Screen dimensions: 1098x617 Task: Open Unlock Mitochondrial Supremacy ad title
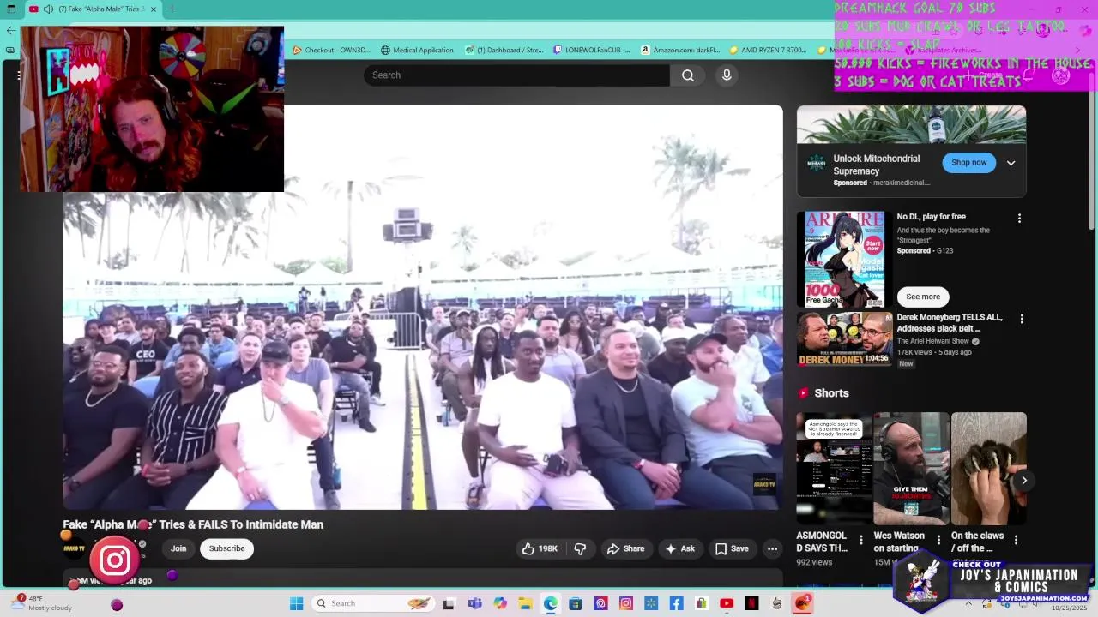tap(876, 165)
